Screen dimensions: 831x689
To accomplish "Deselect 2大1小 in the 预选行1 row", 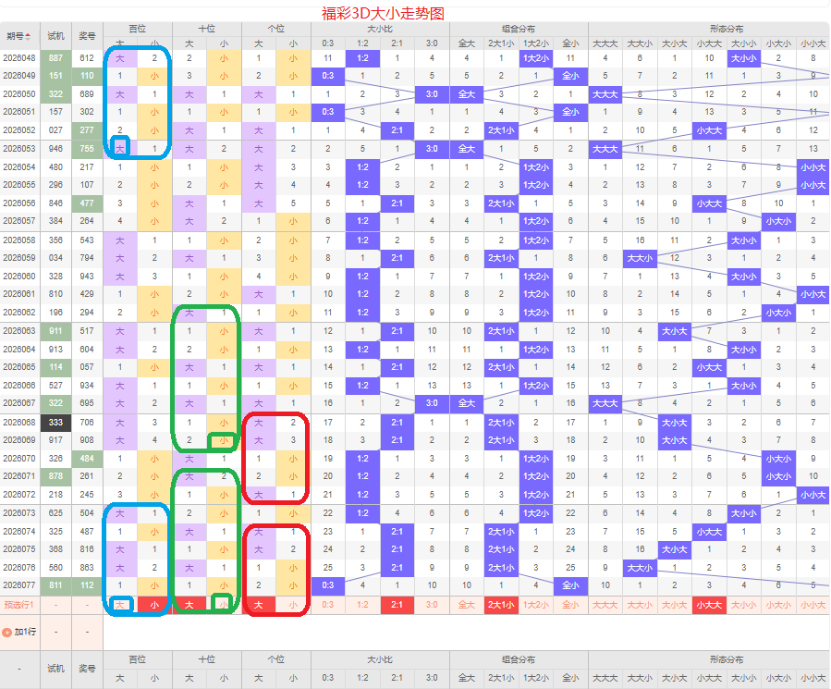I will click(501, 605).
